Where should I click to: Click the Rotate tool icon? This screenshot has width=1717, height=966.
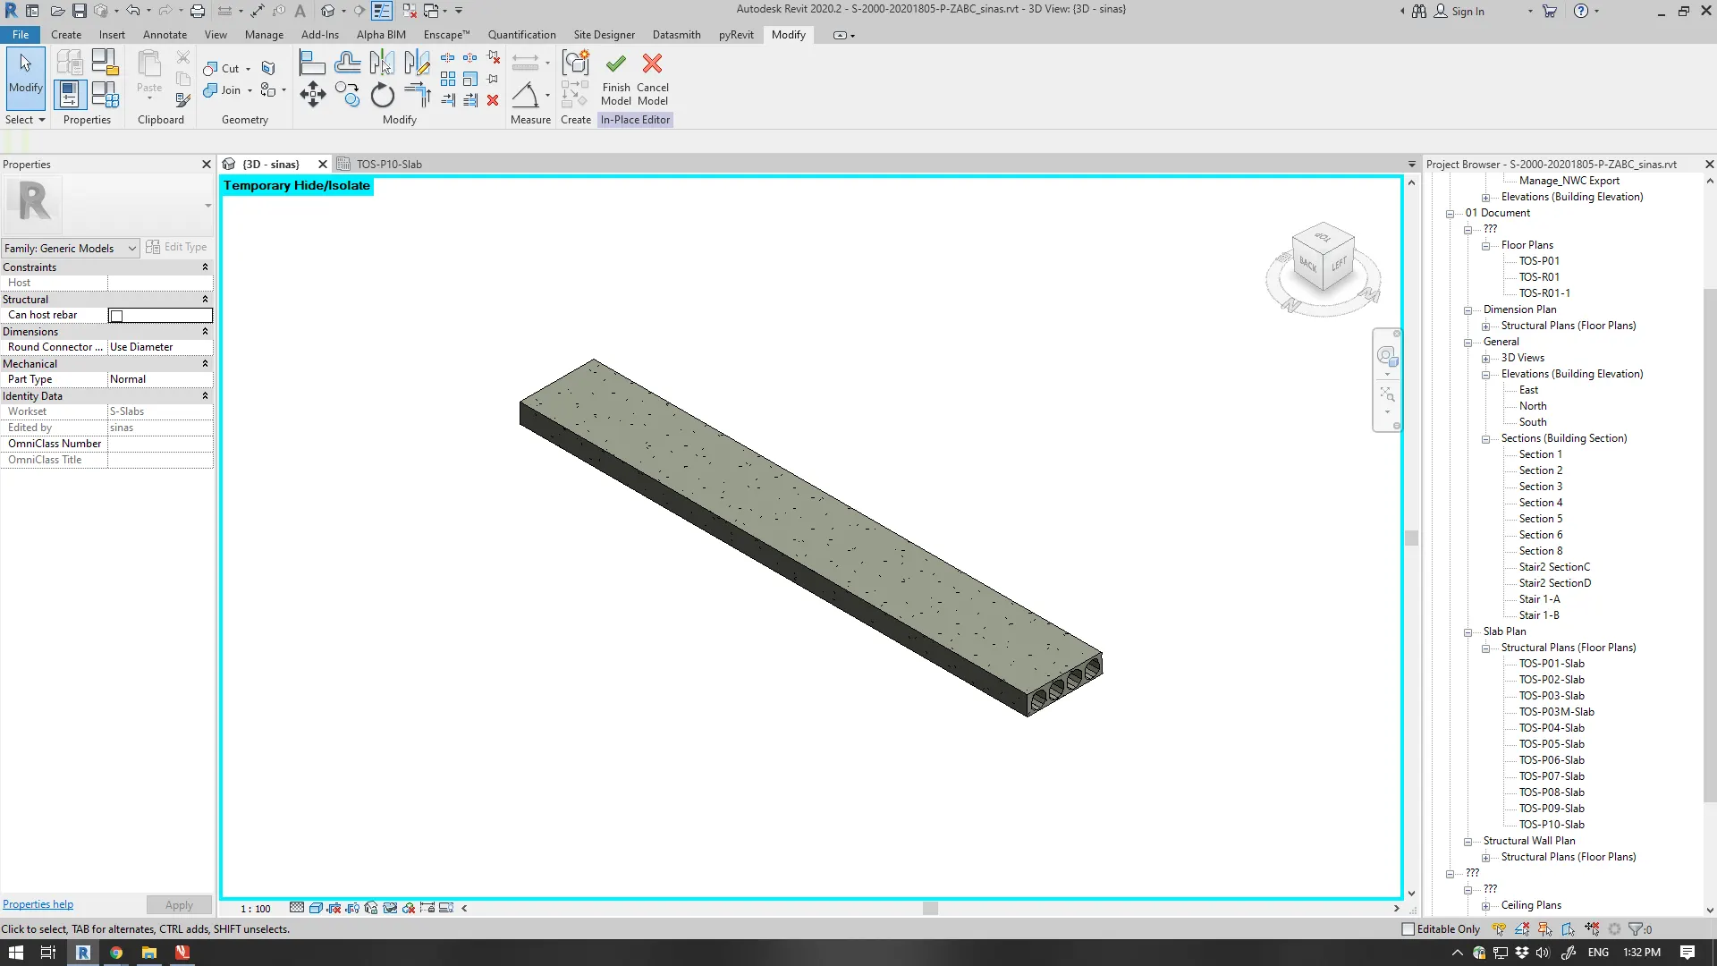coord(382,95)
